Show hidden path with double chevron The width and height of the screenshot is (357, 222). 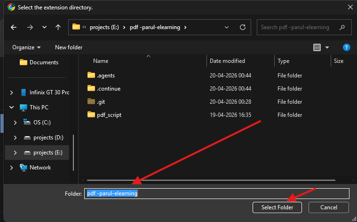click(x=84, y=27)
